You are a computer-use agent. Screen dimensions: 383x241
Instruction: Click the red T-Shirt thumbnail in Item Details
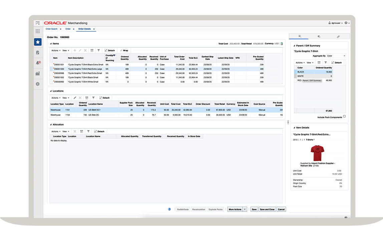pos(317,152)
